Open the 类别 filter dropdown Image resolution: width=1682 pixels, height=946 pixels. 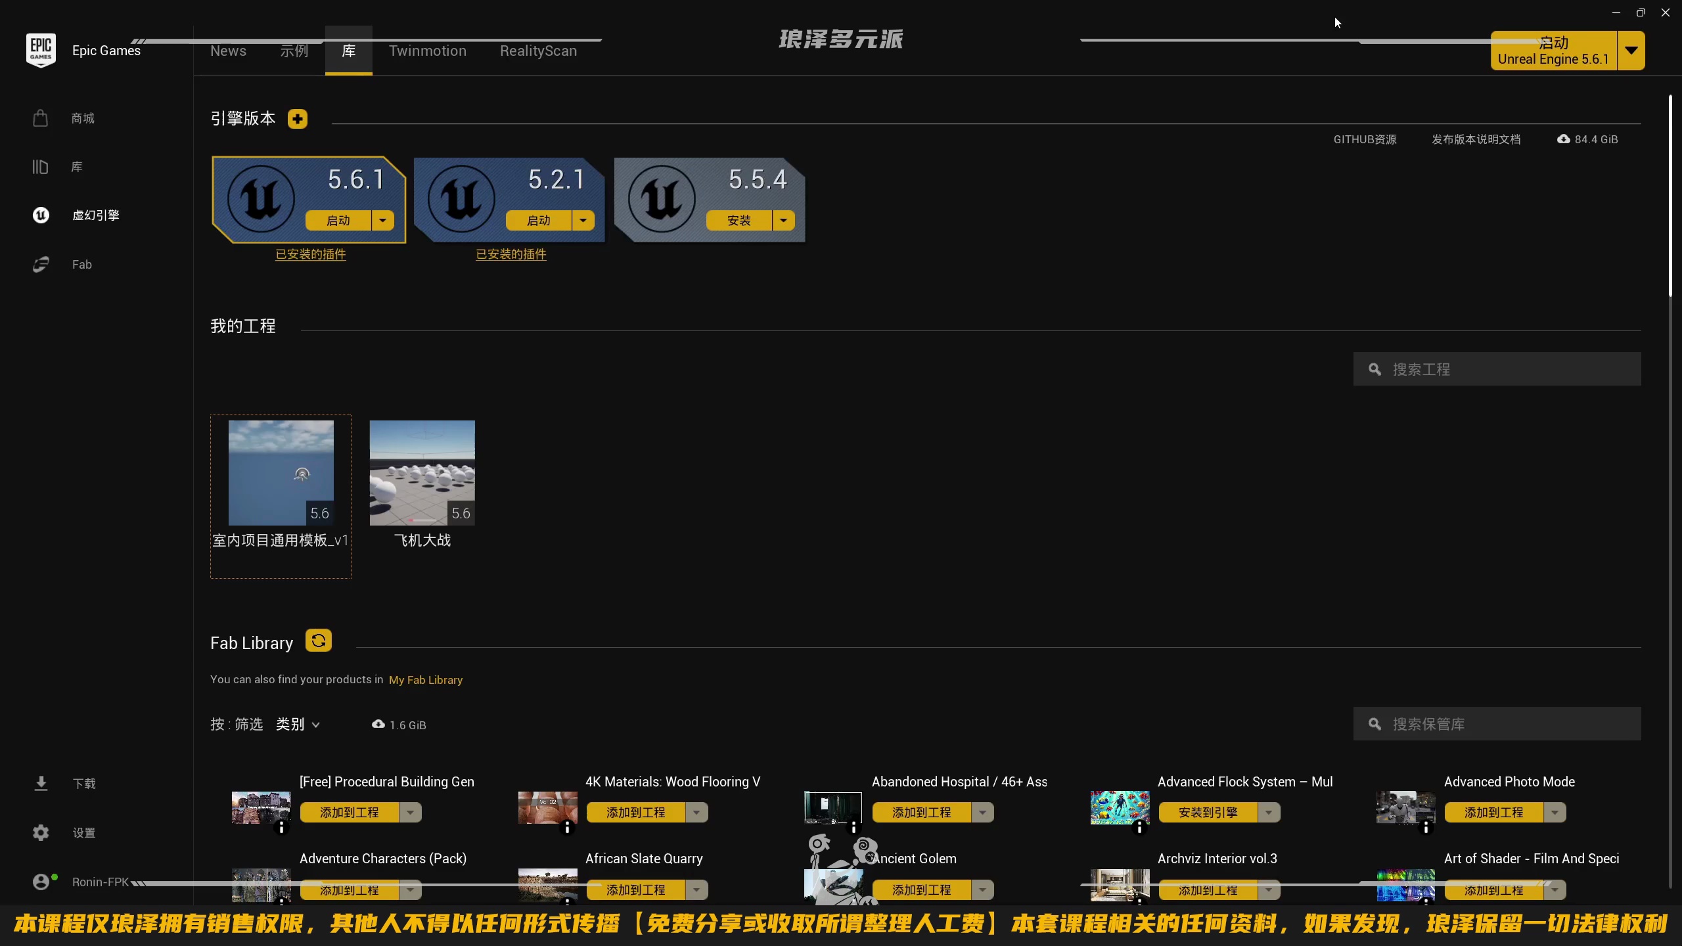click(298, 724)
